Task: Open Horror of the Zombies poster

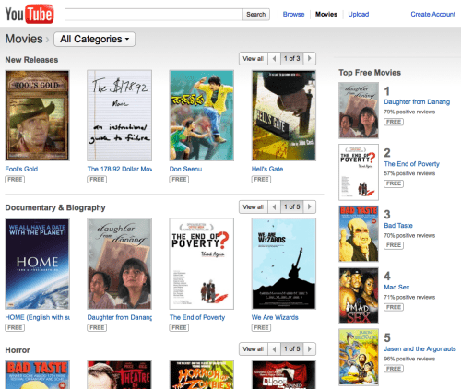Action: [x=202, y=375]
